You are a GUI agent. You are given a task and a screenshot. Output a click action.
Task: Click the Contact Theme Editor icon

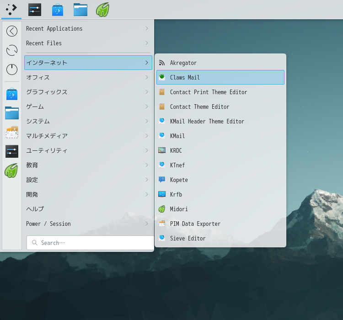pos(161,107)
